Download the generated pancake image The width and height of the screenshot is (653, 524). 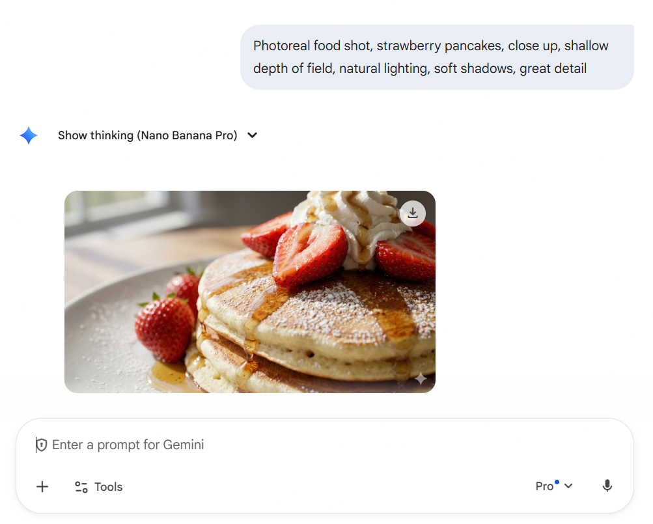click(x=413, y=213)
